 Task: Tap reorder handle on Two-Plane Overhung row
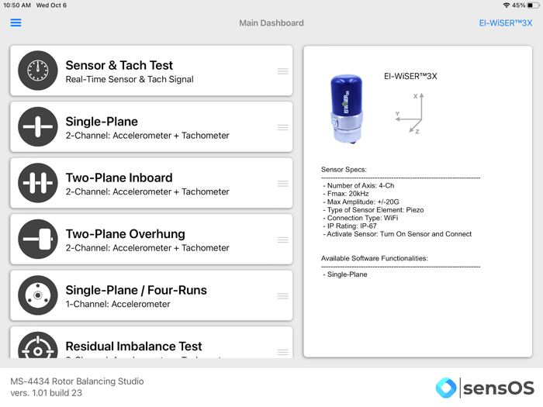tap(282, 240)
